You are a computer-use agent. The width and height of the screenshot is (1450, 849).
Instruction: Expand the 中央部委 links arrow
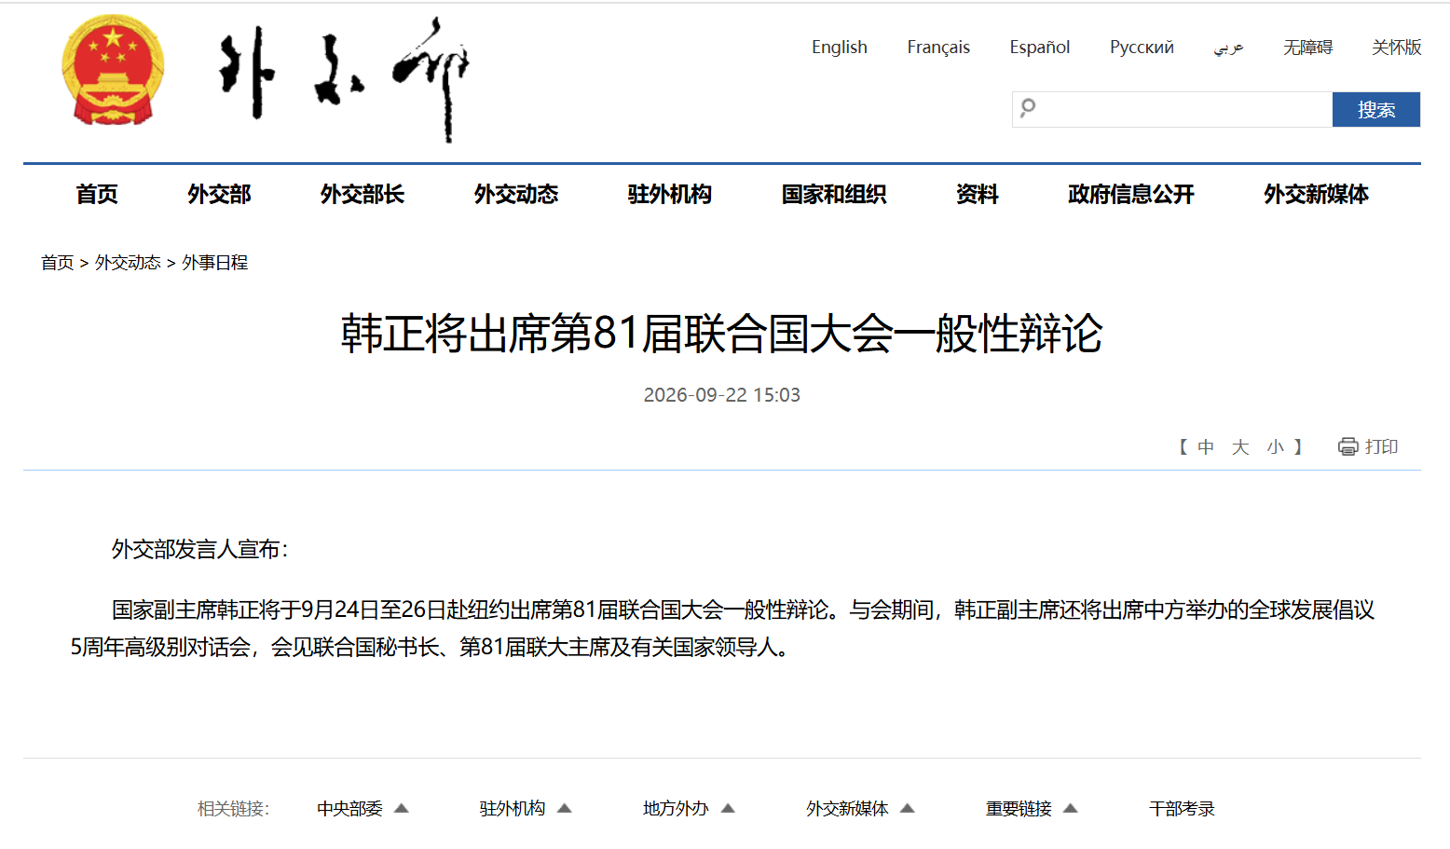pyautogui.click(x=402, y=808)
